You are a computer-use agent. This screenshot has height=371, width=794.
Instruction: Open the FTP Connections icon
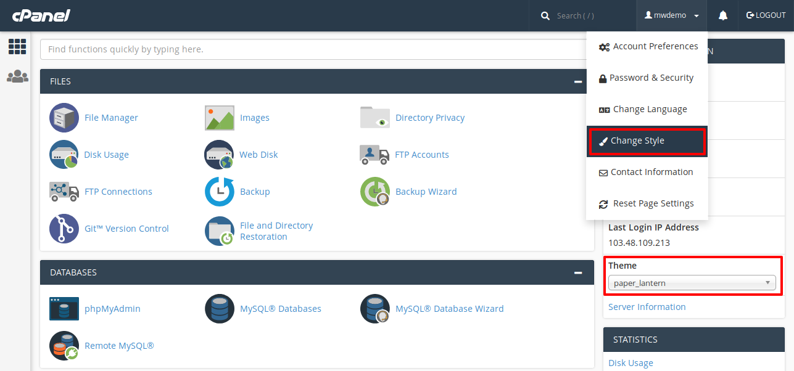pos(64,192)
